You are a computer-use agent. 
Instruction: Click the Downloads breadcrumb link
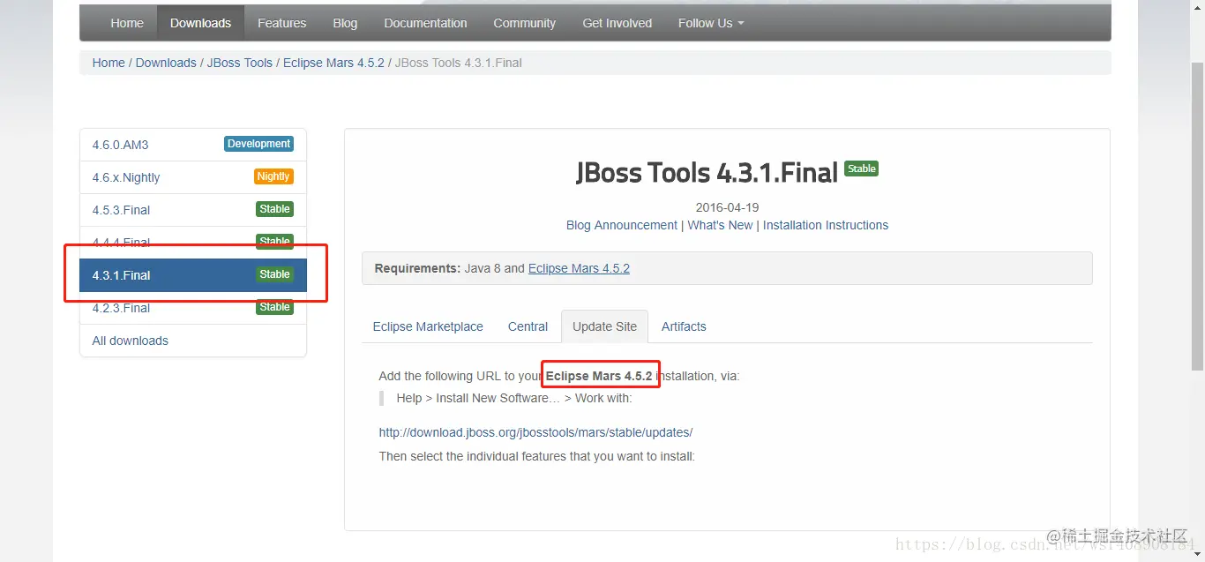tap(166, 63)
